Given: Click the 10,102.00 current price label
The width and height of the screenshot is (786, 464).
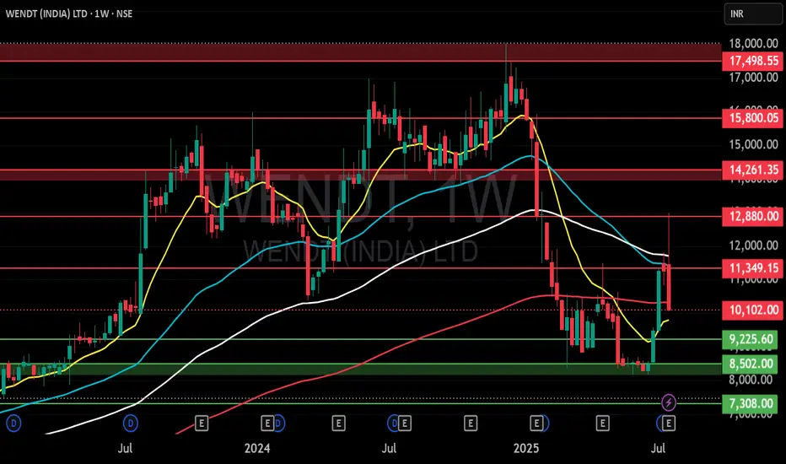Looking at the screenshot, I should point(752,310).
